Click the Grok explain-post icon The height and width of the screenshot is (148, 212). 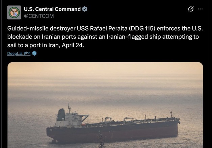click(191, 9)
